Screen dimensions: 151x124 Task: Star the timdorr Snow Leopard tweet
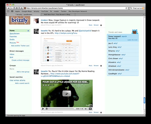tap(101, 25)
